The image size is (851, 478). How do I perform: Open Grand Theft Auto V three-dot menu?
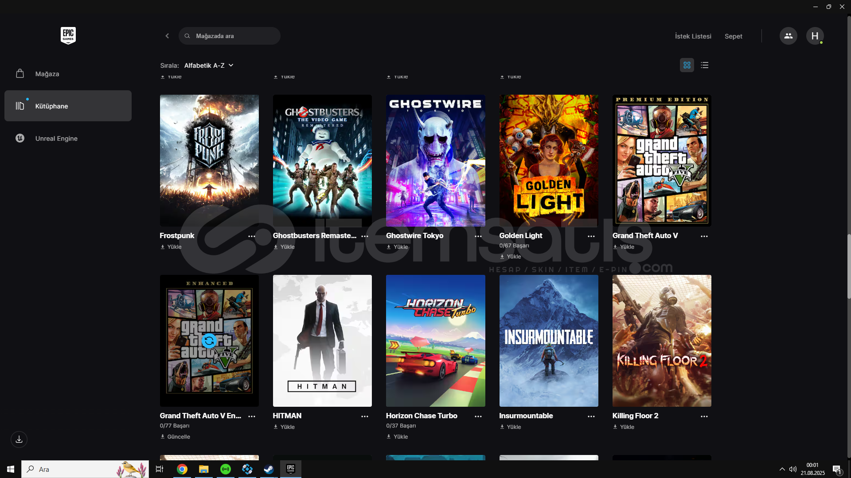click(704, 236)
